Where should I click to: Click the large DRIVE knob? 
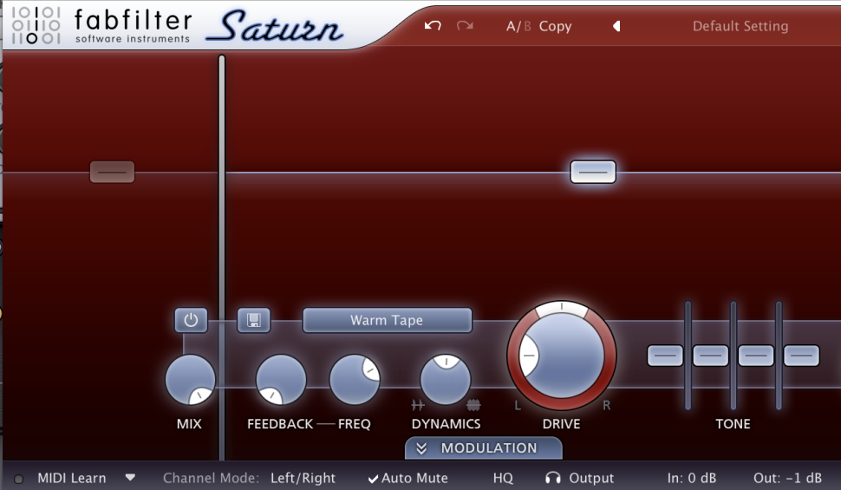click(562, 356)
